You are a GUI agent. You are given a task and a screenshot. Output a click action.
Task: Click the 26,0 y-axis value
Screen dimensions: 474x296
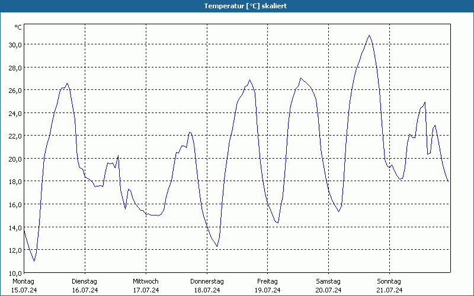(x=15, y=91)
